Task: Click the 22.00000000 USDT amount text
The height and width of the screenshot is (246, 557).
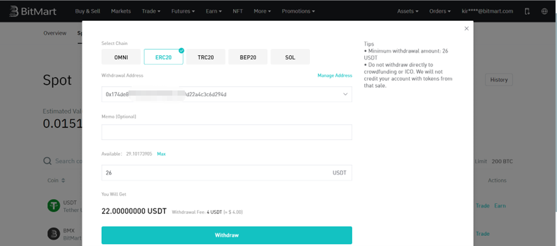Action: pos(134,212)
